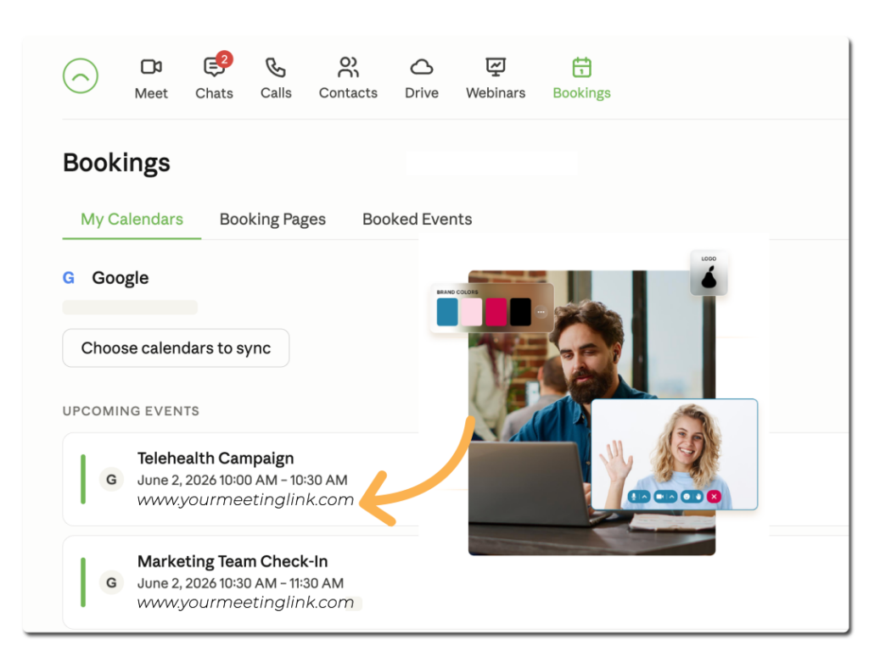Click the red end call button
The width and height of the screenshot is (869, 662).
click(x=714, y=497)
